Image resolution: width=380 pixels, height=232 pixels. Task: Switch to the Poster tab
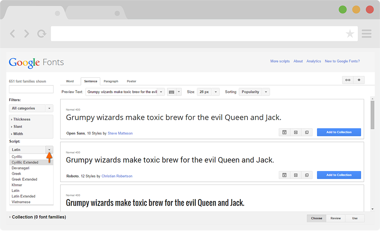[132, 81]
